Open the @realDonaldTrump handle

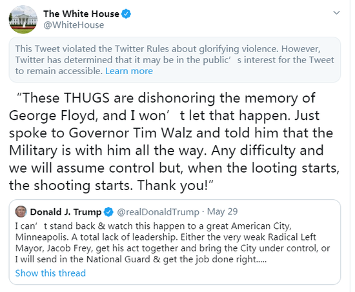pos(158,212)
